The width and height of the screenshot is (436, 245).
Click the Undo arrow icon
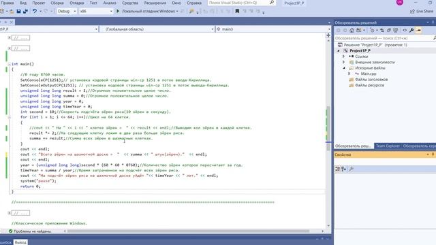[35, 11]
